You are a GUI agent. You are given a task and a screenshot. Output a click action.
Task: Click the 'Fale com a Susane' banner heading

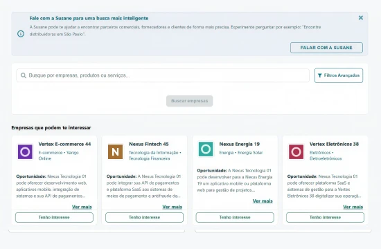pyautogui.click(x=89, y=18)
